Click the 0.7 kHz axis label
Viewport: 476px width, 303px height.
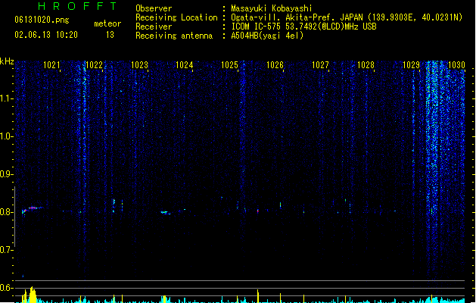(x=6, y=250)
